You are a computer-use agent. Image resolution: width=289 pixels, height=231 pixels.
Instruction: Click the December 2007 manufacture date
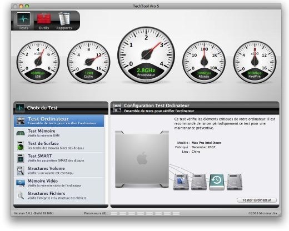[x=203, y=147]
